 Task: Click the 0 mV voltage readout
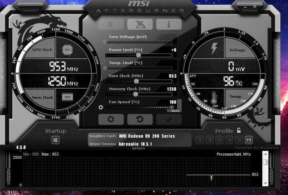[x=237, y=67]
